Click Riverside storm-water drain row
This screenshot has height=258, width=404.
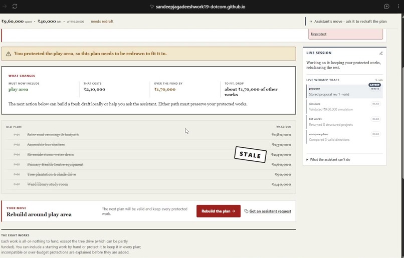tap(148, 154)
